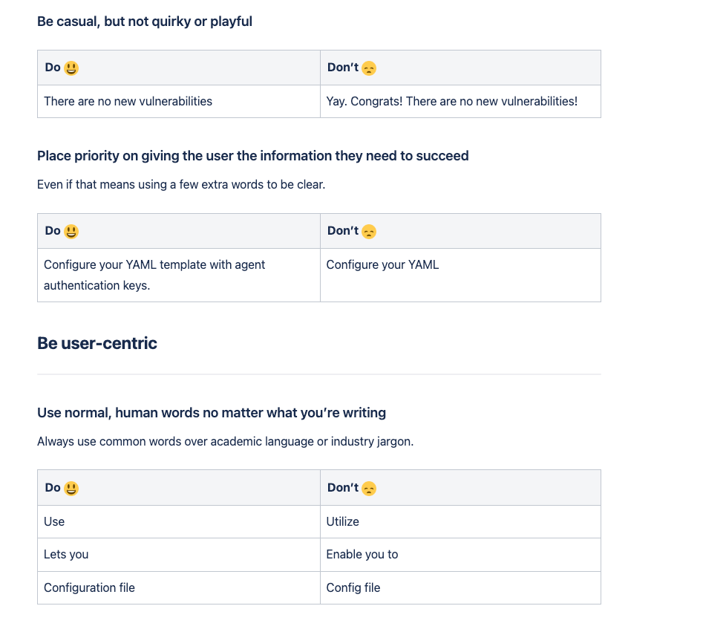Click the smiley emoji above the 'Use' cell

pos(71,488)
